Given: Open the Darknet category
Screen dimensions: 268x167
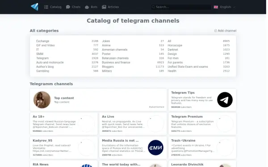Looking at the screenshot, I should point(173,49).
